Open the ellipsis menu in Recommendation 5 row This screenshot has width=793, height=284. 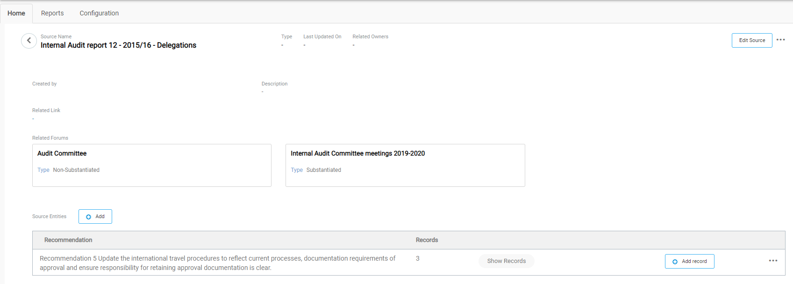point(773,261)
